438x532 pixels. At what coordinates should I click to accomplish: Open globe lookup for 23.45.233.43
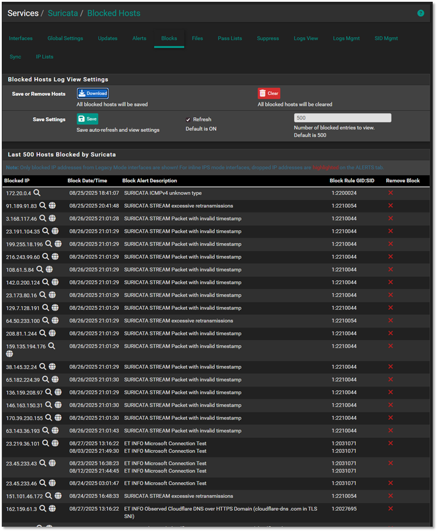point(52,463)
